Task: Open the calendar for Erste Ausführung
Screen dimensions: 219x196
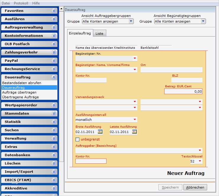Action: coord(100,132)
